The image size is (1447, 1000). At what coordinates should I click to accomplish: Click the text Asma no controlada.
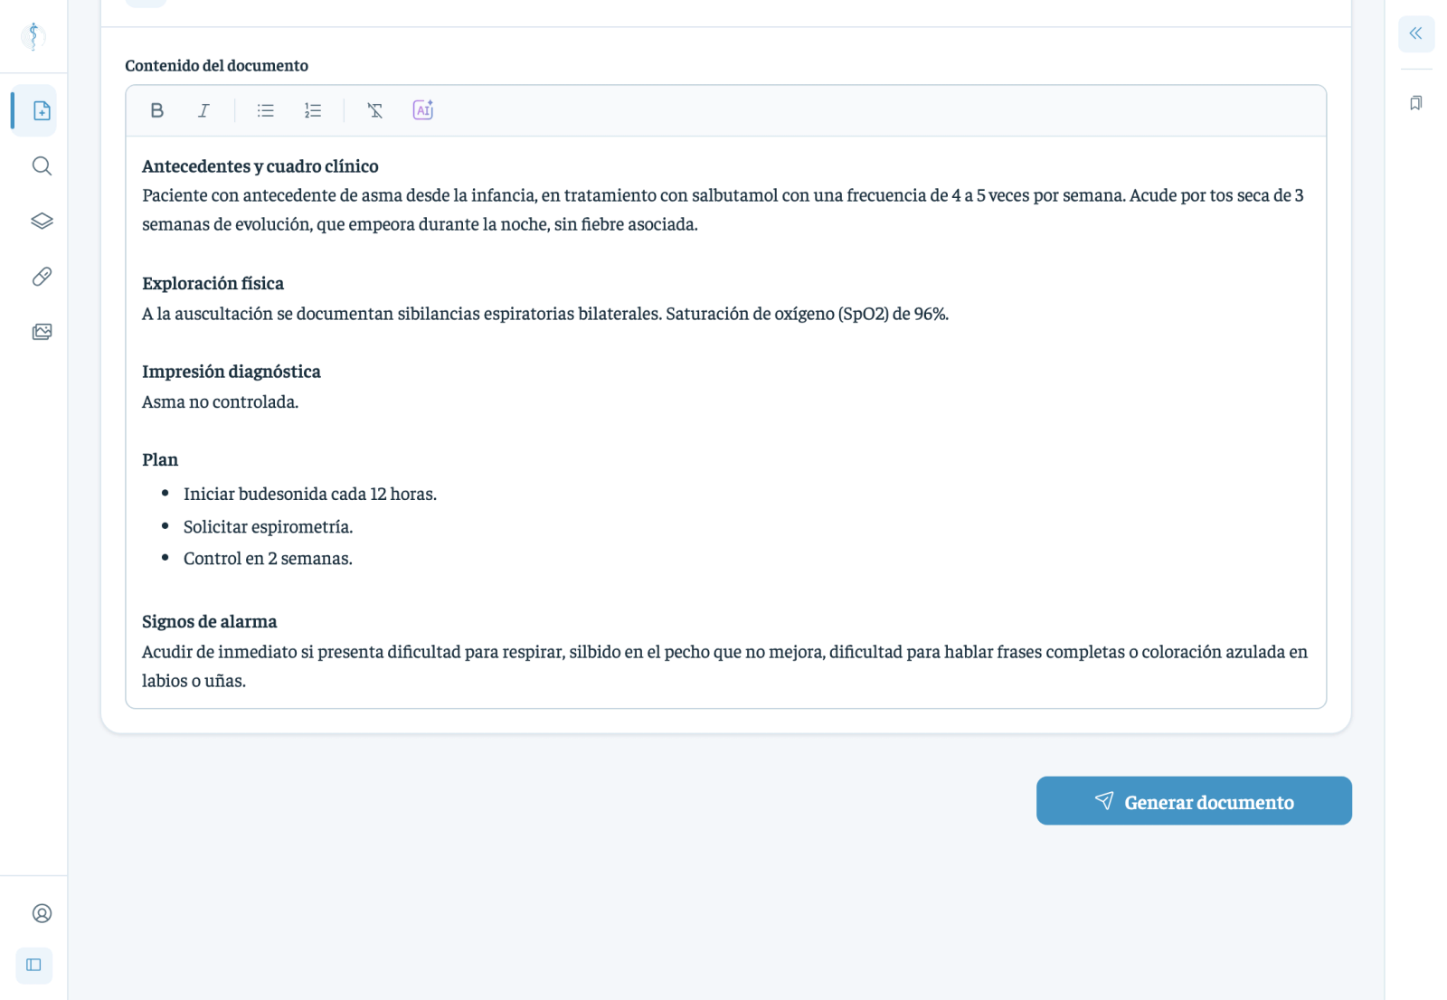(220, 401)
